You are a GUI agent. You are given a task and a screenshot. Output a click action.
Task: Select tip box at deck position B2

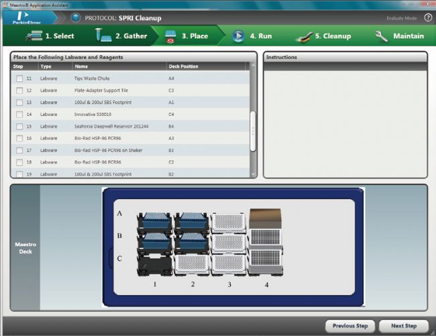[x=191, y=243]
